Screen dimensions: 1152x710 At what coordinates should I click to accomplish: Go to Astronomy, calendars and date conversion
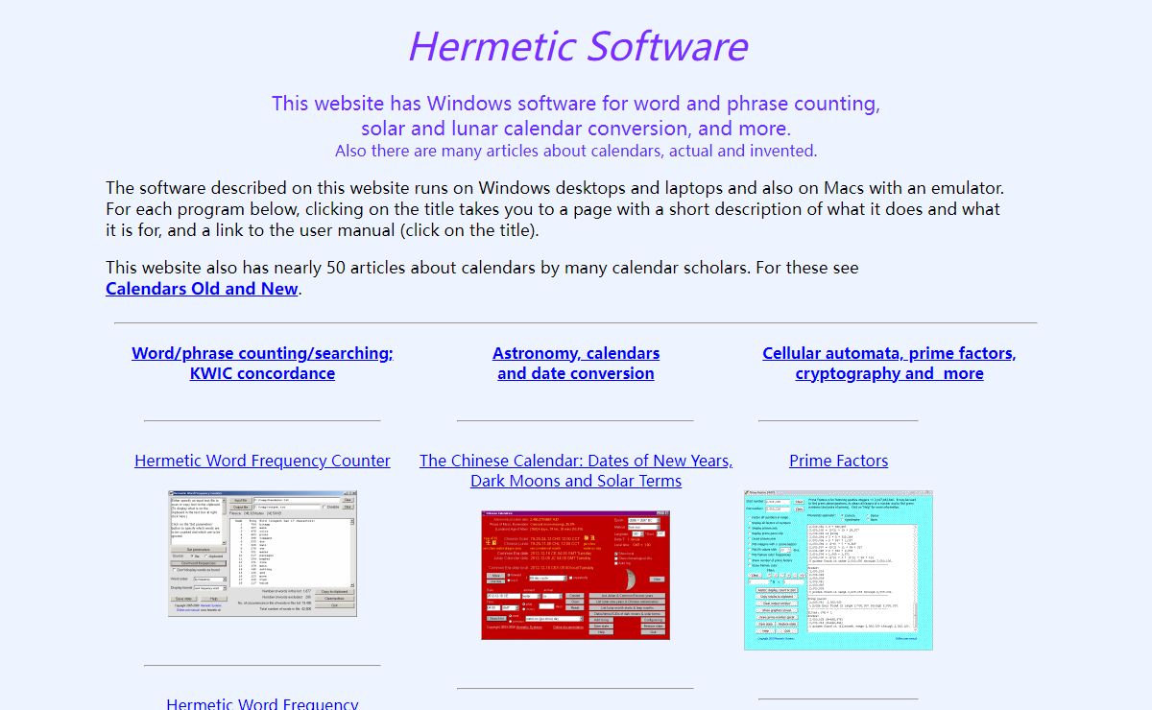pos(575,364)
